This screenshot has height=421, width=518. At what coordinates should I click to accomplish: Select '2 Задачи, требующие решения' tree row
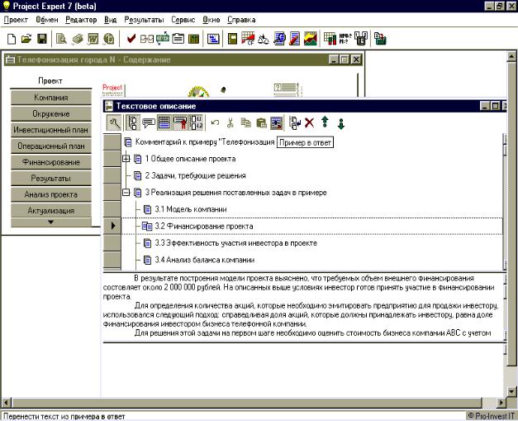pyautogui.click(x=195, y=175)
